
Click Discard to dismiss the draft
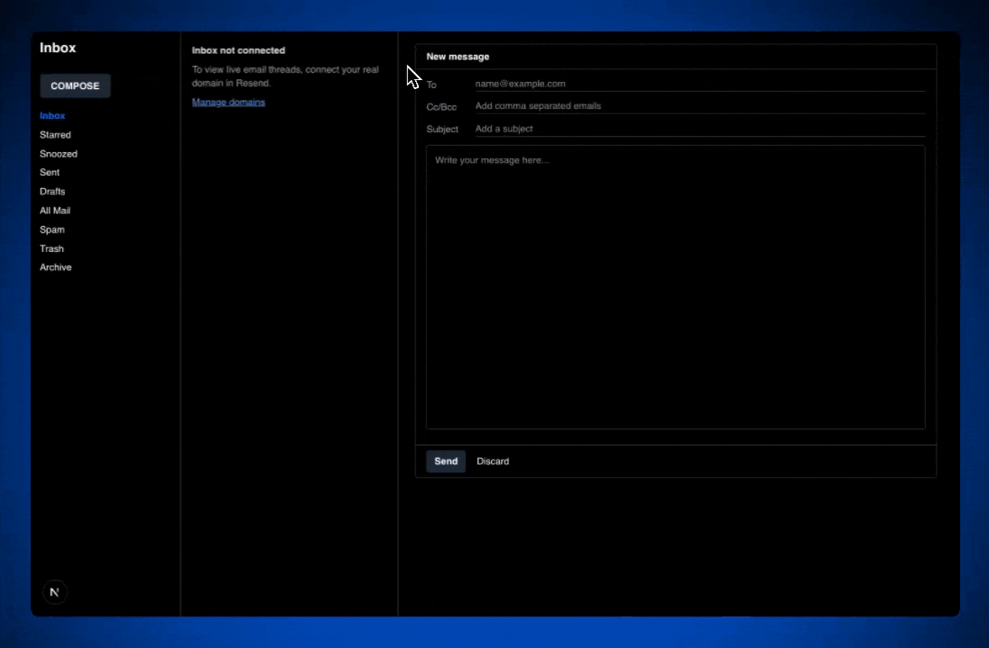coord(492,461)
